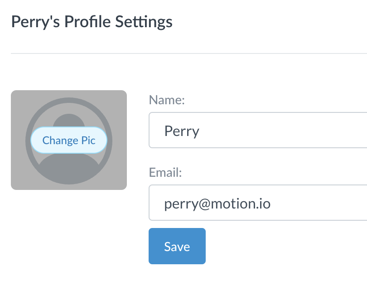Focus the Name input field
This screenshot has width=367, height=291.
click(258, 130)
